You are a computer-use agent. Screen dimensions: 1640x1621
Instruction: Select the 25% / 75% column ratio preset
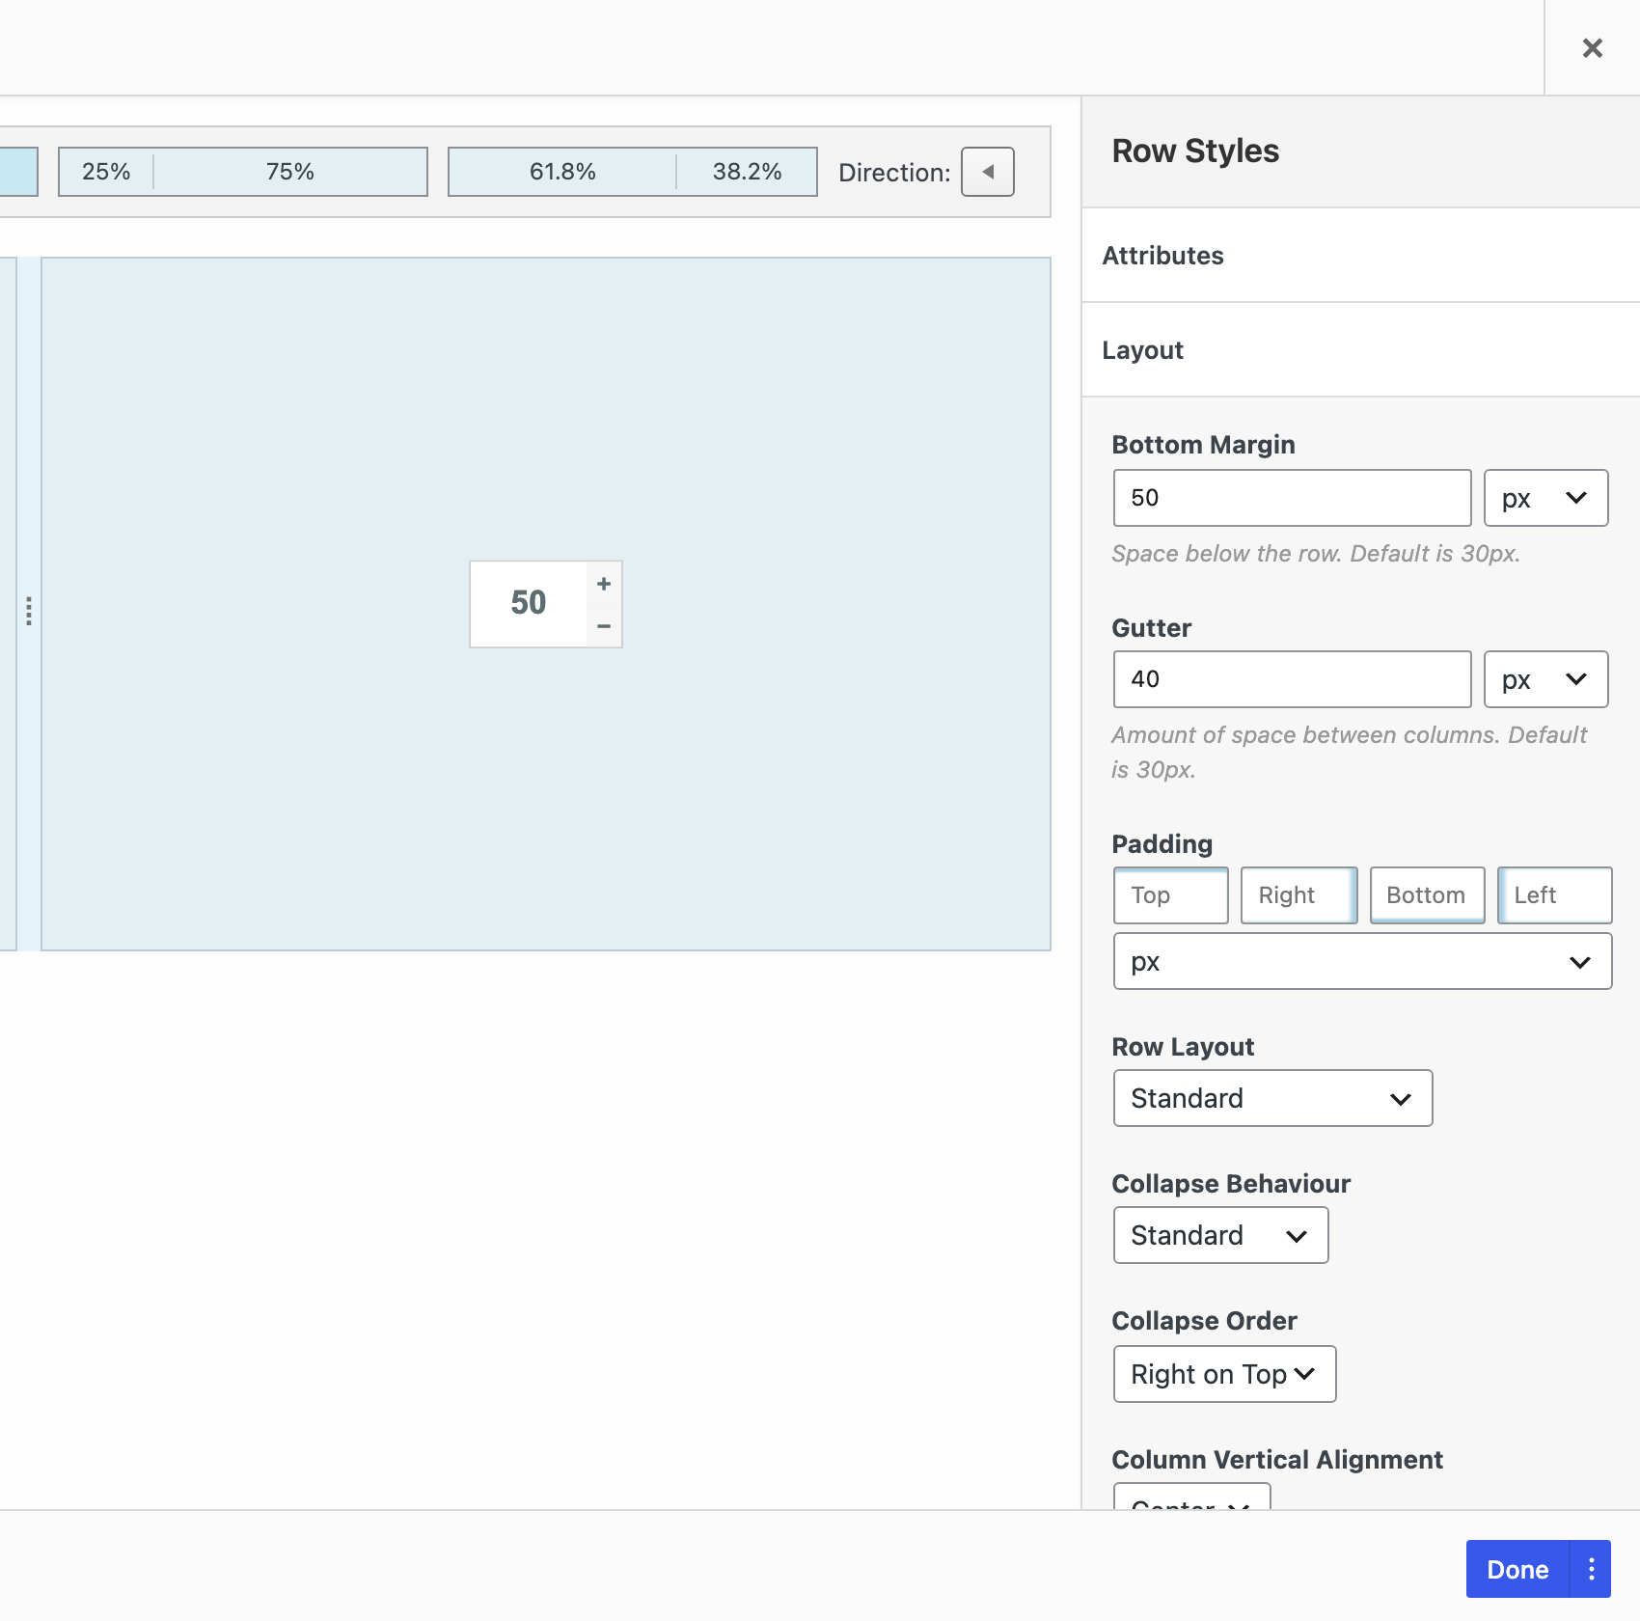point(243,172)
